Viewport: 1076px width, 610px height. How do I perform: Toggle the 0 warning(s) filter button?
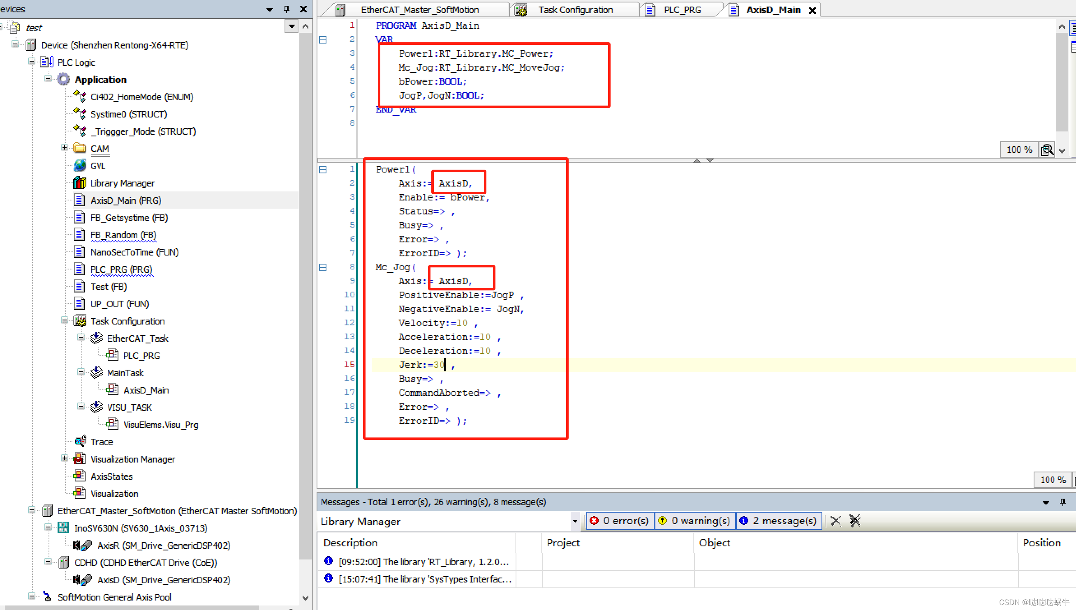click(x=695, y=521)
